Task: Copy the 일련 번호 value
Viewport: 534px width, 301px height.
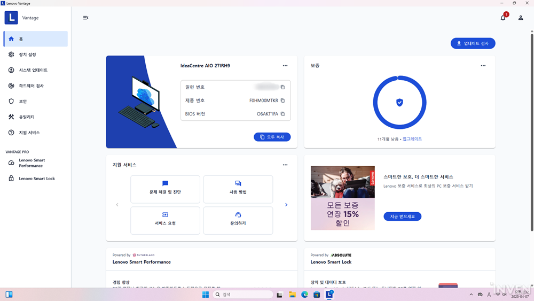Action: pos(282,87)
